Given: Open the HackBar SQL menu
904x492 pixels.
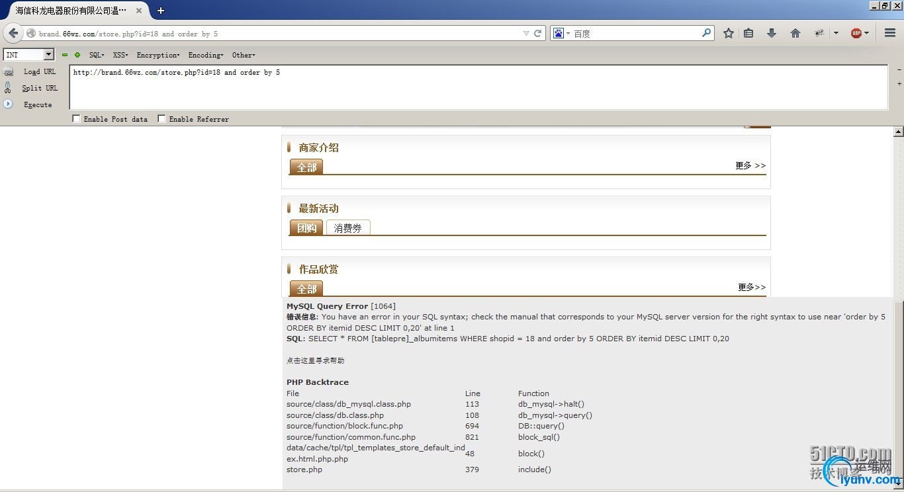Looking at the screenshot, I should pos(97,55).
